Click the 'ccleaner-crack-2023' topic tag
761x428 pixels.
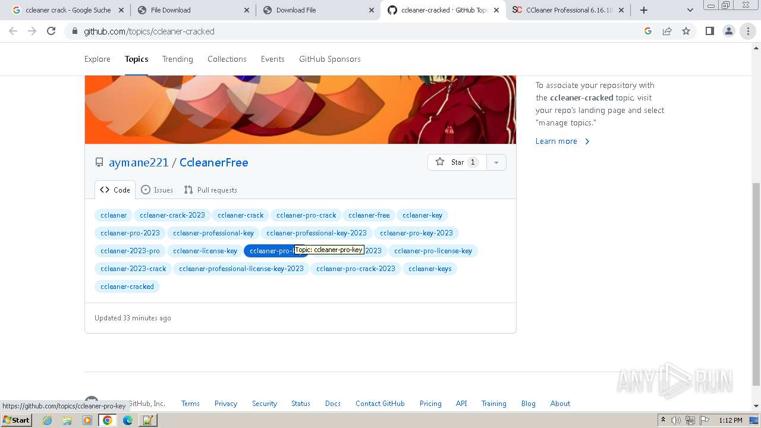click(x=172, y=215)
